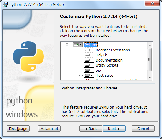Select the Python root tree item
Image resolution: width=162 pixels, height=139 pixels.
[x=91, y=45]
